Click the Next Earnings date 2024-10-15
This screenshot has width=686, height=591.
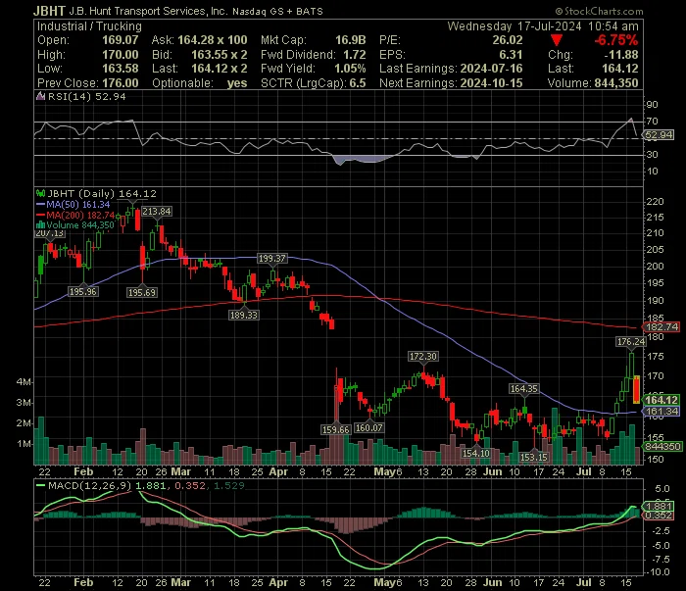point(491,83)
